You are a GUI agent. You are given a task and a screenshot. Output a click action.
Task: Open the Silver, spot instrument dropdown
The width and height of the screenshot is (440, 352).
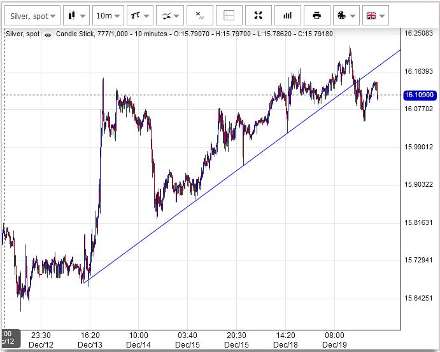click(32, 15)
